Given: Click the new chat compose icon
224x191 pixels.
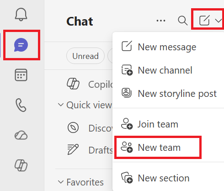Looking at the screenshot, I should pos(205,20).
